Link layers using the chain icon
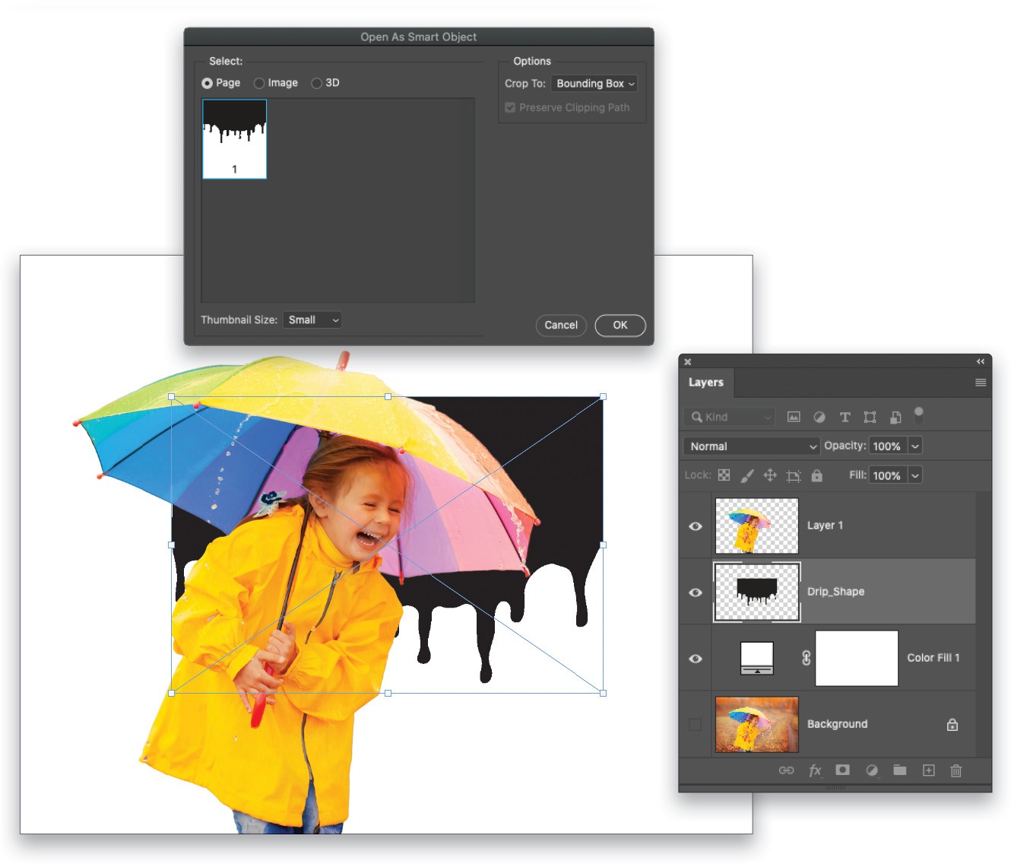The image size is (1011, 864). pyautogui.click(x=787, y=770)
